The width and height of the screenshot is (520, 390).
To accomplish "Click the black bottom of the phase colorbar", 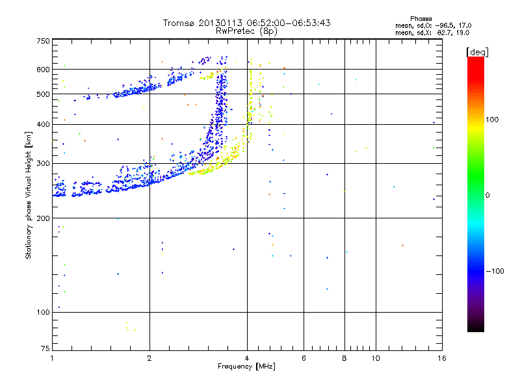I will tap(476, 327).
